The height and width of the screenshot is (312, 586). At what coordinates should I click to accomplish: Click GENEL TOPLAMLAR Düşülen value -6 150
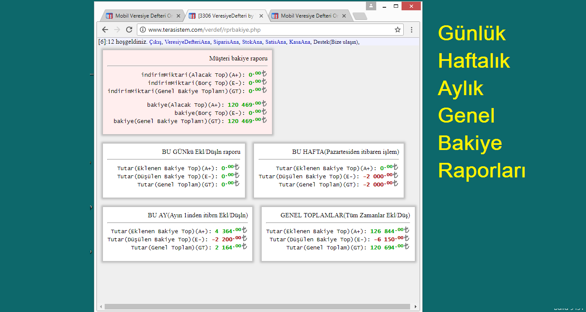pyautogui.click(x=392, y=239)
